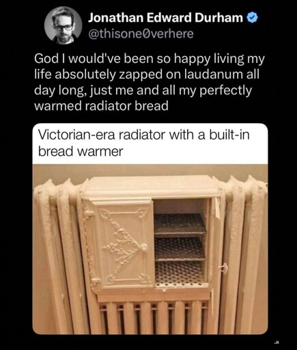Open the @thisone0verhere handle link

[x=141, y=33]
